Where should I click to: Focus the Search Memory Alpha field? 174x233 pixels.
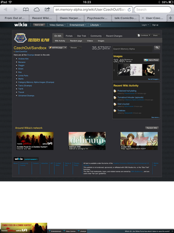tap(132, 49)
